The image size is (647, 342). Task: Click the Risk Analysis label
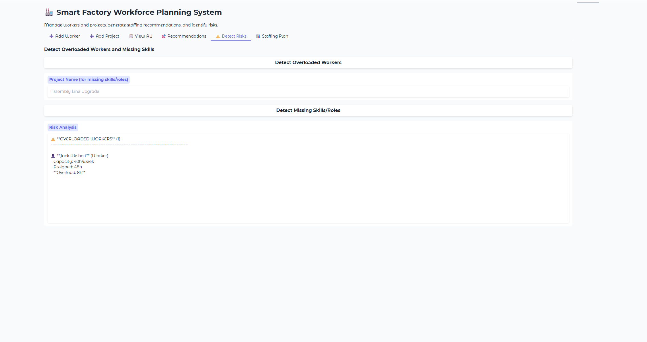[63, 127]
